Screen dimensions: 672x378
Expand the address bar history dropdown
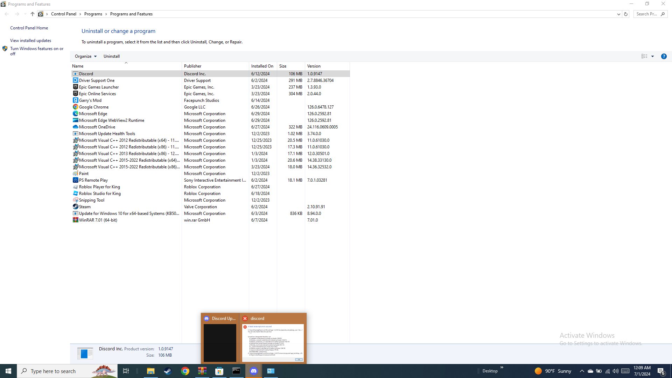click(x=618, y=14)
